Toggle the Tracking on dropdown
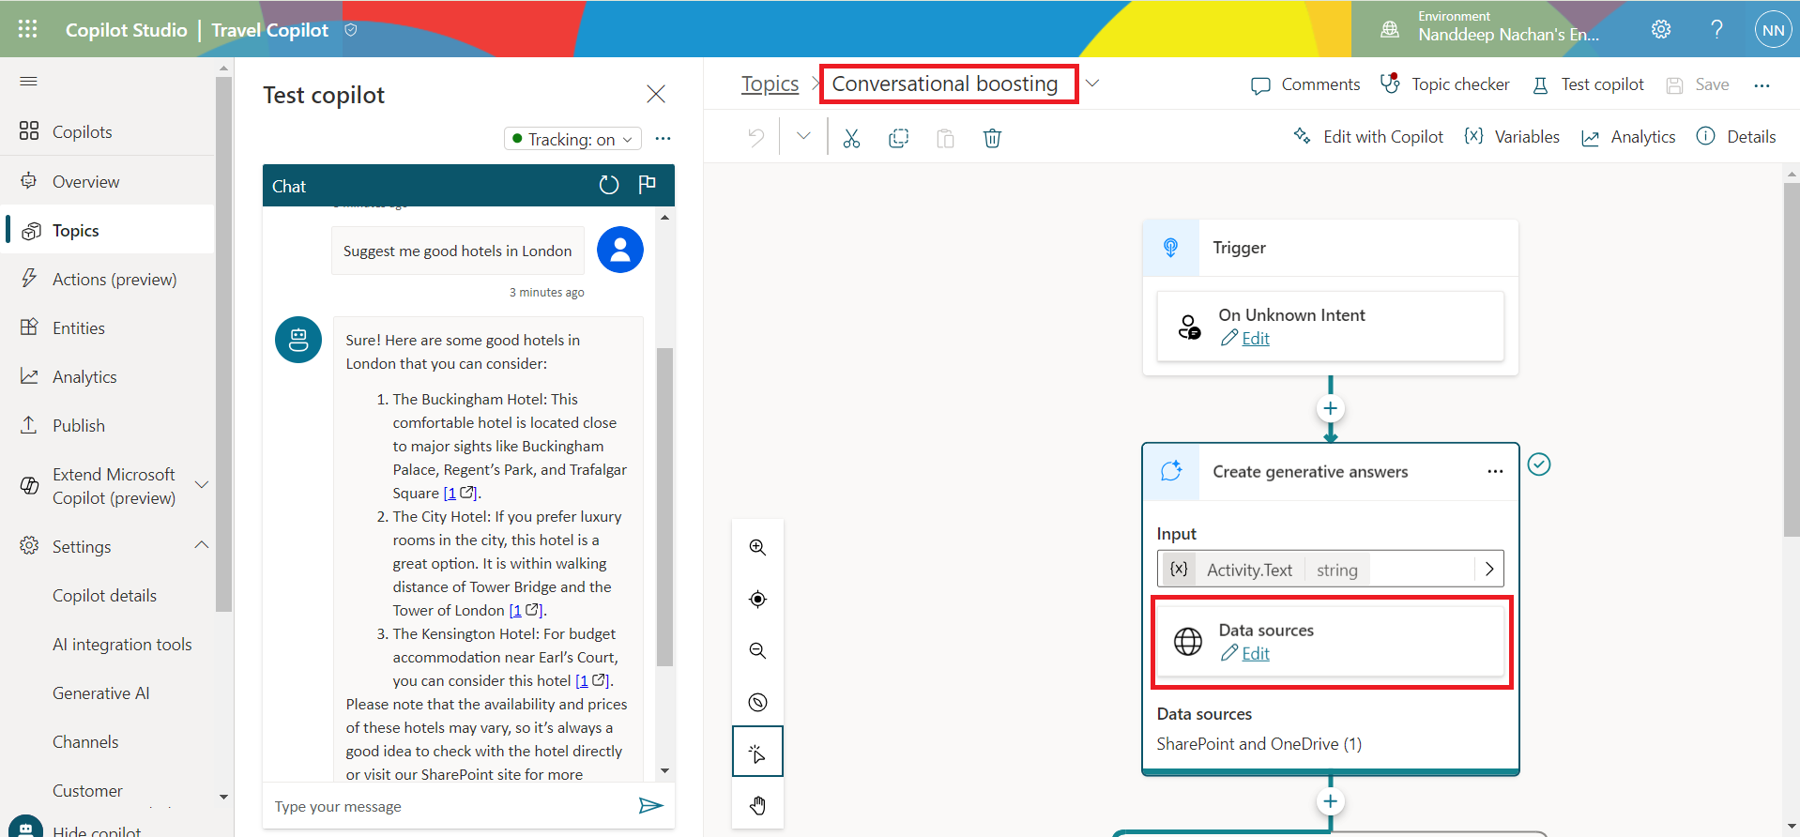Image resolution: width=1800 pixels, height=837 pixels. click(x=572, y=139)
